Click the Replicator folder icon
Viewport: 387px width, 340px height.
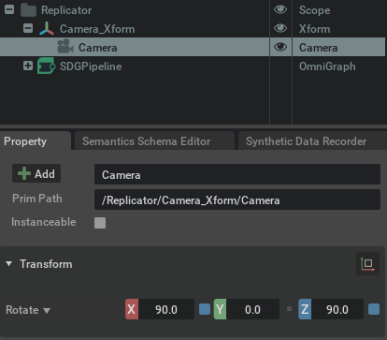(x=28, y=10)
